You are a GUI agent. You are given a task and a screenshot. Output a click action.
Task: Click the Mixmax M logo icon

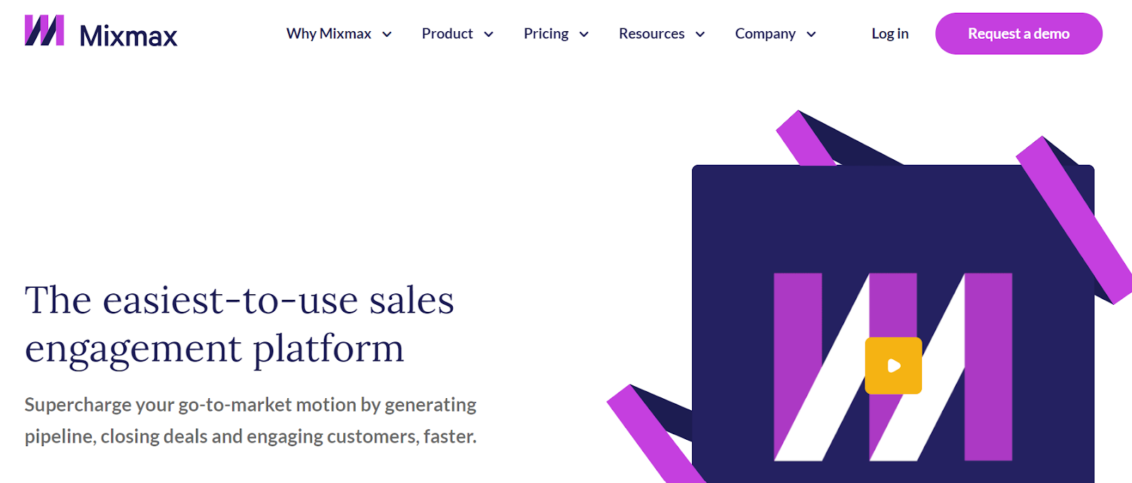click(x=44, y=31)
